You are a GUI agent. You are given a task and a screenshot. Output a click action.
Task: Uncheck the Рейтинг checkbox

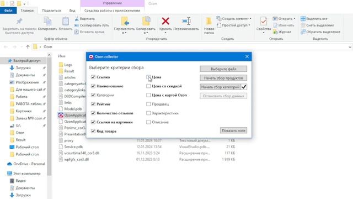click(93, 104)
